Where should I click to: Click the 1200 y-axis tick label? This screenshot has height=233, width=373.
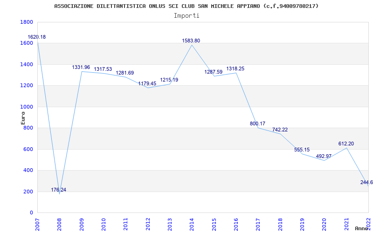pos(27,86)
